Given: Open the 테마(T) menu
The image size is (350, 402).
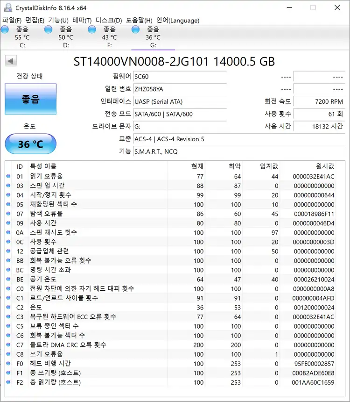Looking at the screenshot, I should click(82, 20).
